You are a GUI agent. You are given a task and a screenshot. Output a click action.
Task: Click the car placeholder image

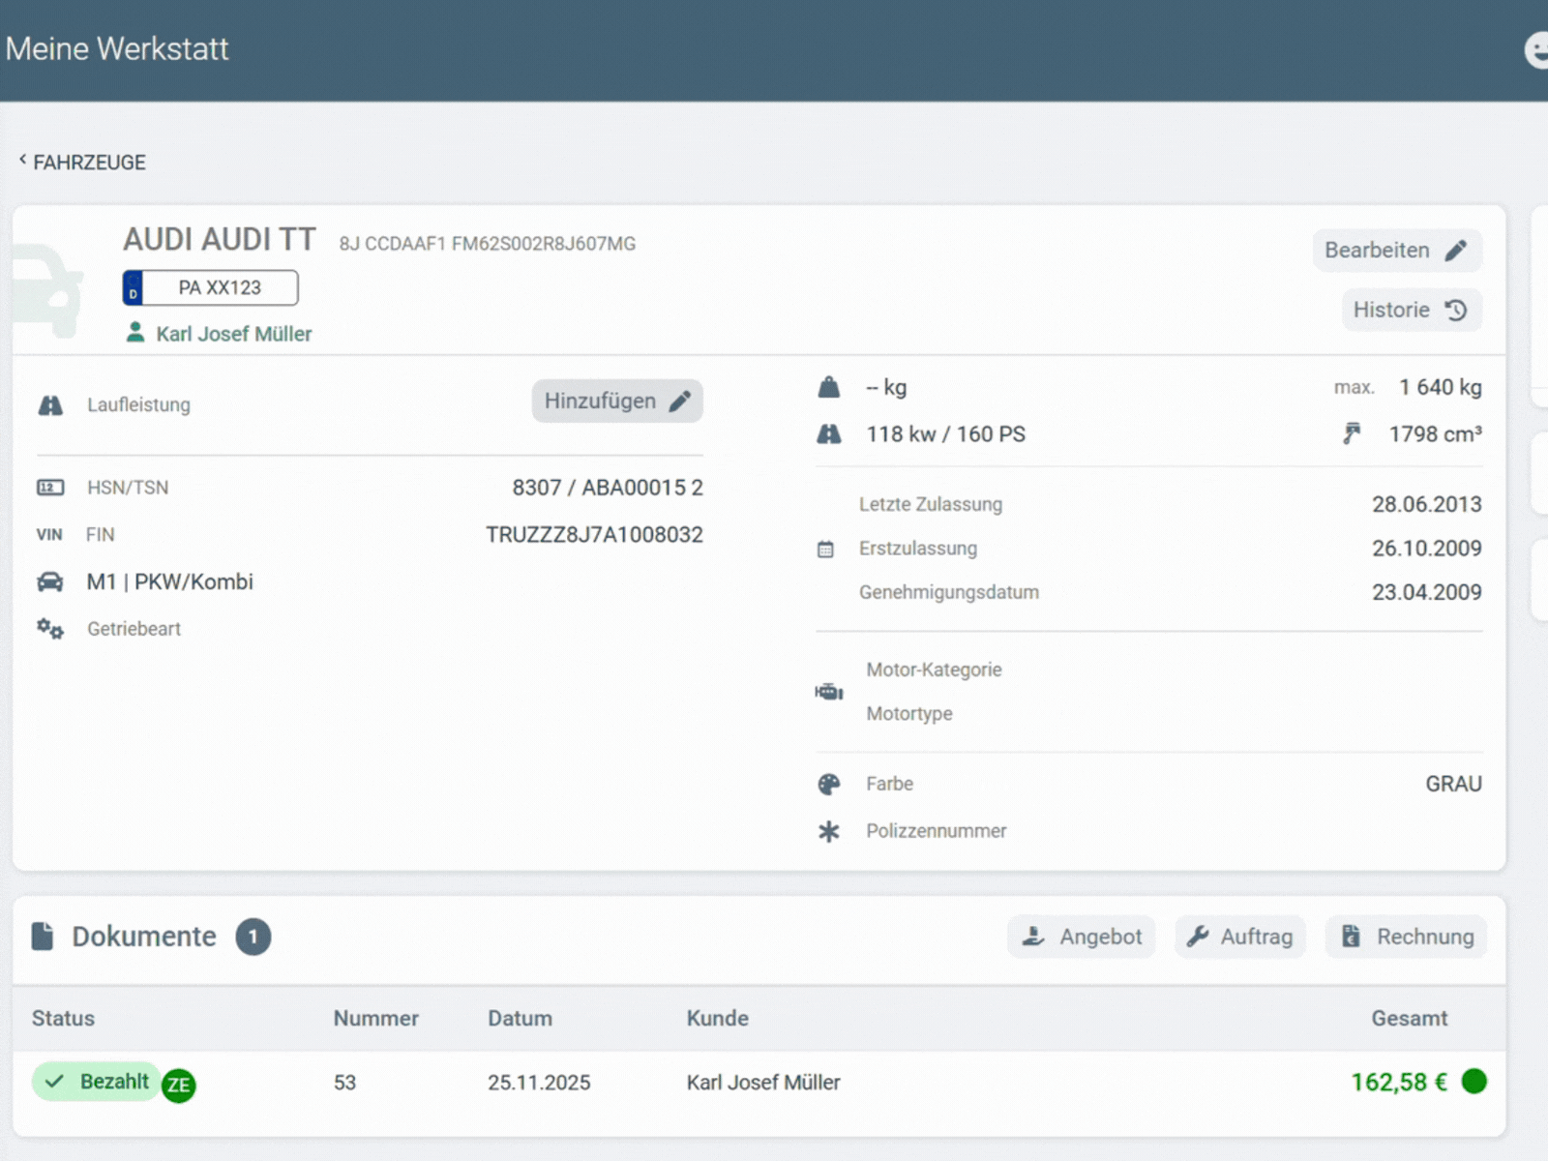click(x=48, y=290)
